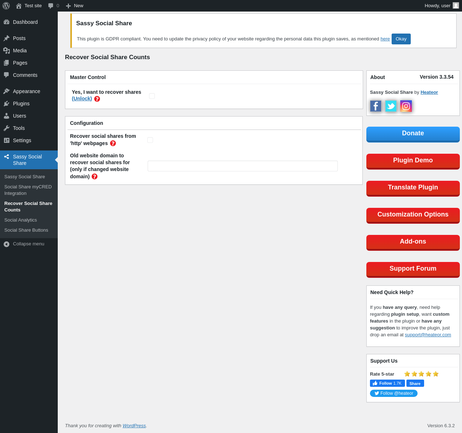Open help icon for 'http' webpages option
The image size is (462, 433).
tap(113, 143)
